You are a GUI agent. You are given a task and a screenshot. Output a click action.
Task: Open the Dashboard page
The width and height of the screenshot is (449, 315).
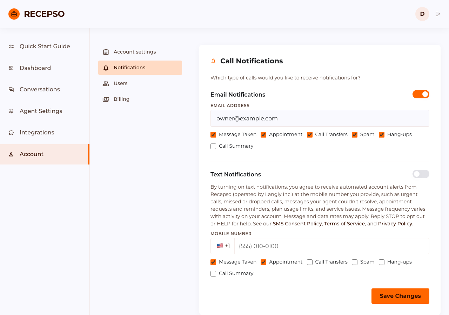click(x=45, y=68)
